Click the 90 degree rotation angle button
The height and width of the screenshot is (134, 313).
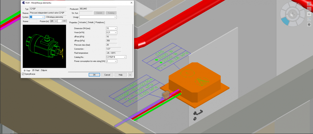tap(309, 14)
